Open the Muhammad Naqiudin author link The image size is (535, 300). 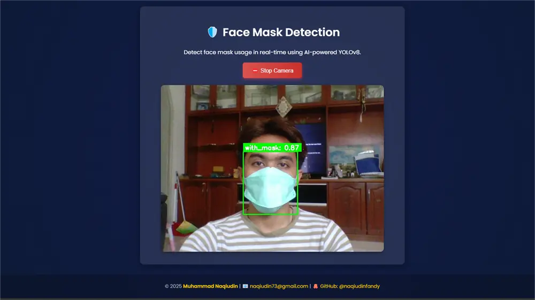click(210, 286)
